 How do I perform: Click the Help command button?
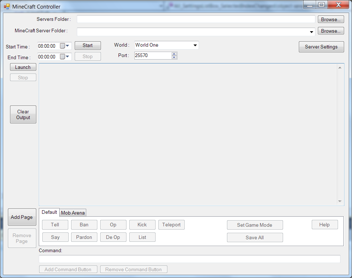[x=325, y=225]
